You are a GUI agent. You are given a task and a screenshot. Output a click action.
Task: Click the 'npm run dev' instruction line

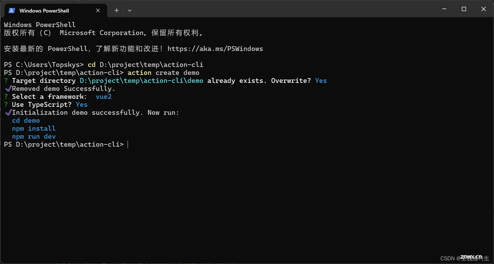tap(34, 136)
